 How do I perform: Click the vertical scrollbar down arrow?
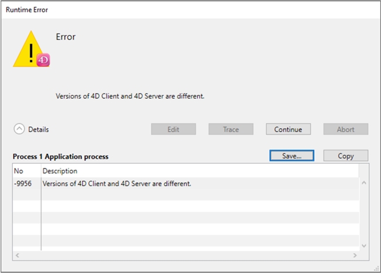point(363,245)
